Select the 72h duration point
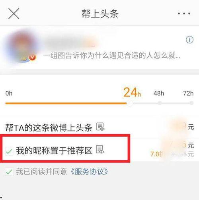Viewport: 199px width, 200px height. 191,103
